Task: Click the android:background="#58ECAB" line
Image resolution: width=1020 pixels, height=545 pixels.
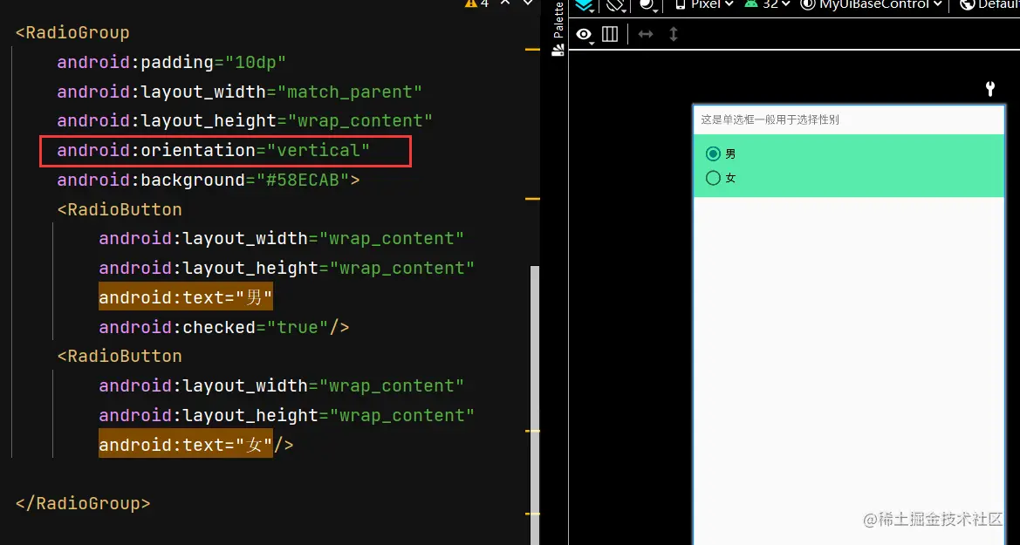Action: (209, 180)
